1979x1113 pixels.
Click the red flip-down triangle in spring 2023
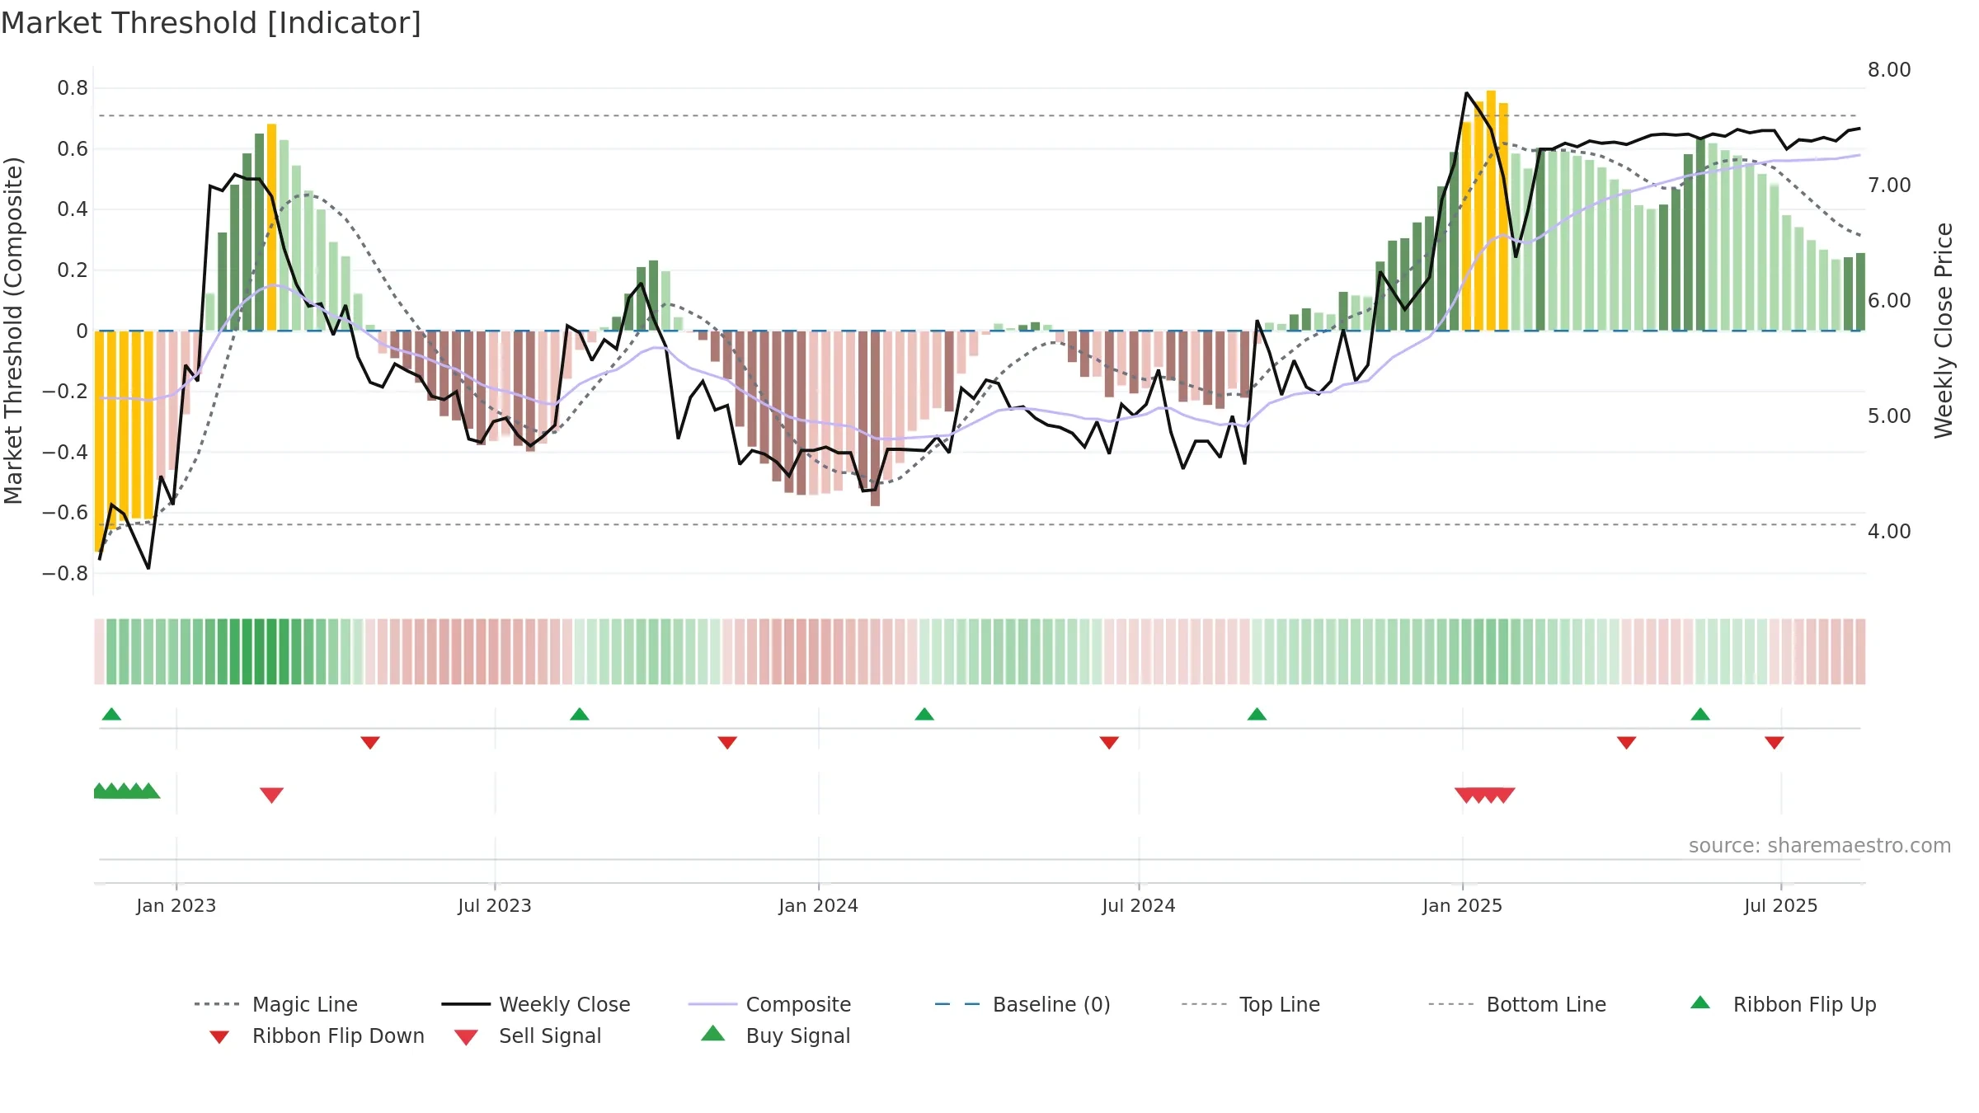(370, 743)
